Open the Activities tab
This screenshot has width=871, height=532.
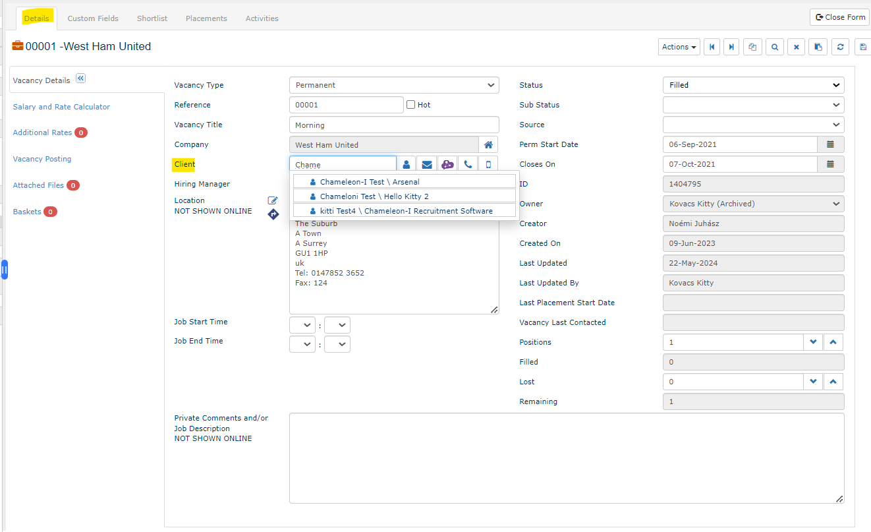pyautogui.click(x=262, y=18)
